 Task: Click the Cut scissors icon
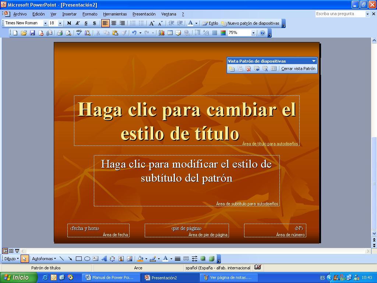pyautogui.click(x=98, y=33)
